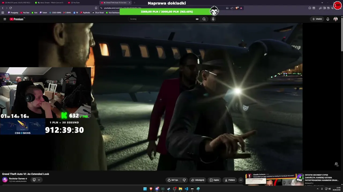Show hidden system tray icons
This screenshot has width=343, height=192.
point(318,189)
